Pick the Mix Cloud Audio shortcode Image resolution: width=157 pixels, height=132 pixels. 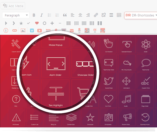[127, 63]
